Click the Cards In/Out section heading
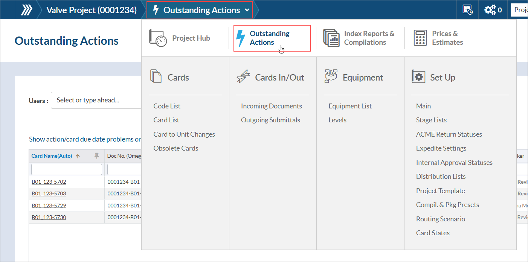This screenshot has height=262, width=528. (279, 78)
